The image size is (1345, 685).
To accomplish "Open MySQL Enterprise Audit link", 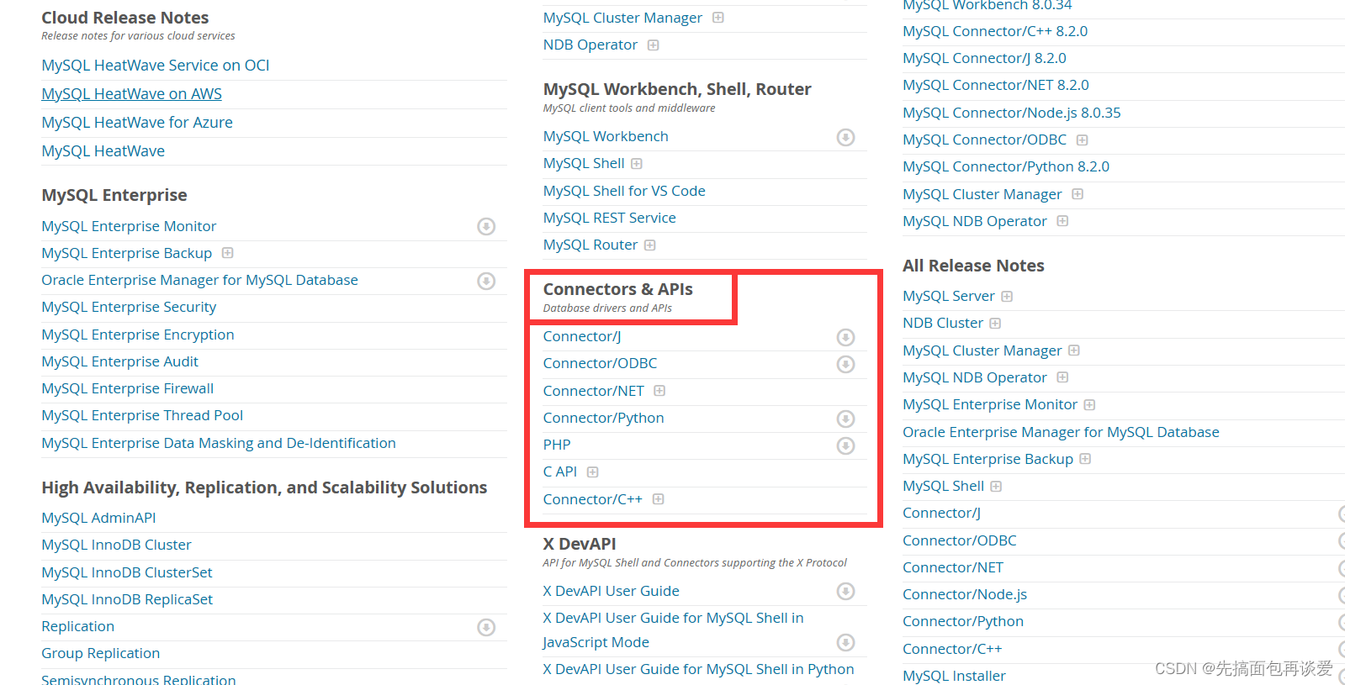I will [x=119, y=361].
